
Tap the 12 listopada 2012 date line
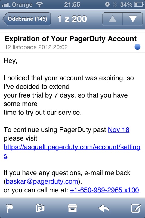click(x=36, y=47)
